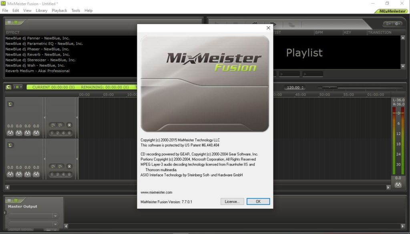Adjust master volume knob under level meter
410x234 pixels.
398,185
